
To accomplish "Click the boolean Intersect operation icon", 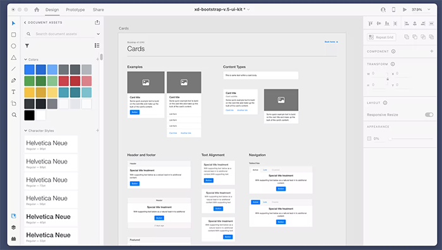I will pyautogui.click(x=423, y=37).
